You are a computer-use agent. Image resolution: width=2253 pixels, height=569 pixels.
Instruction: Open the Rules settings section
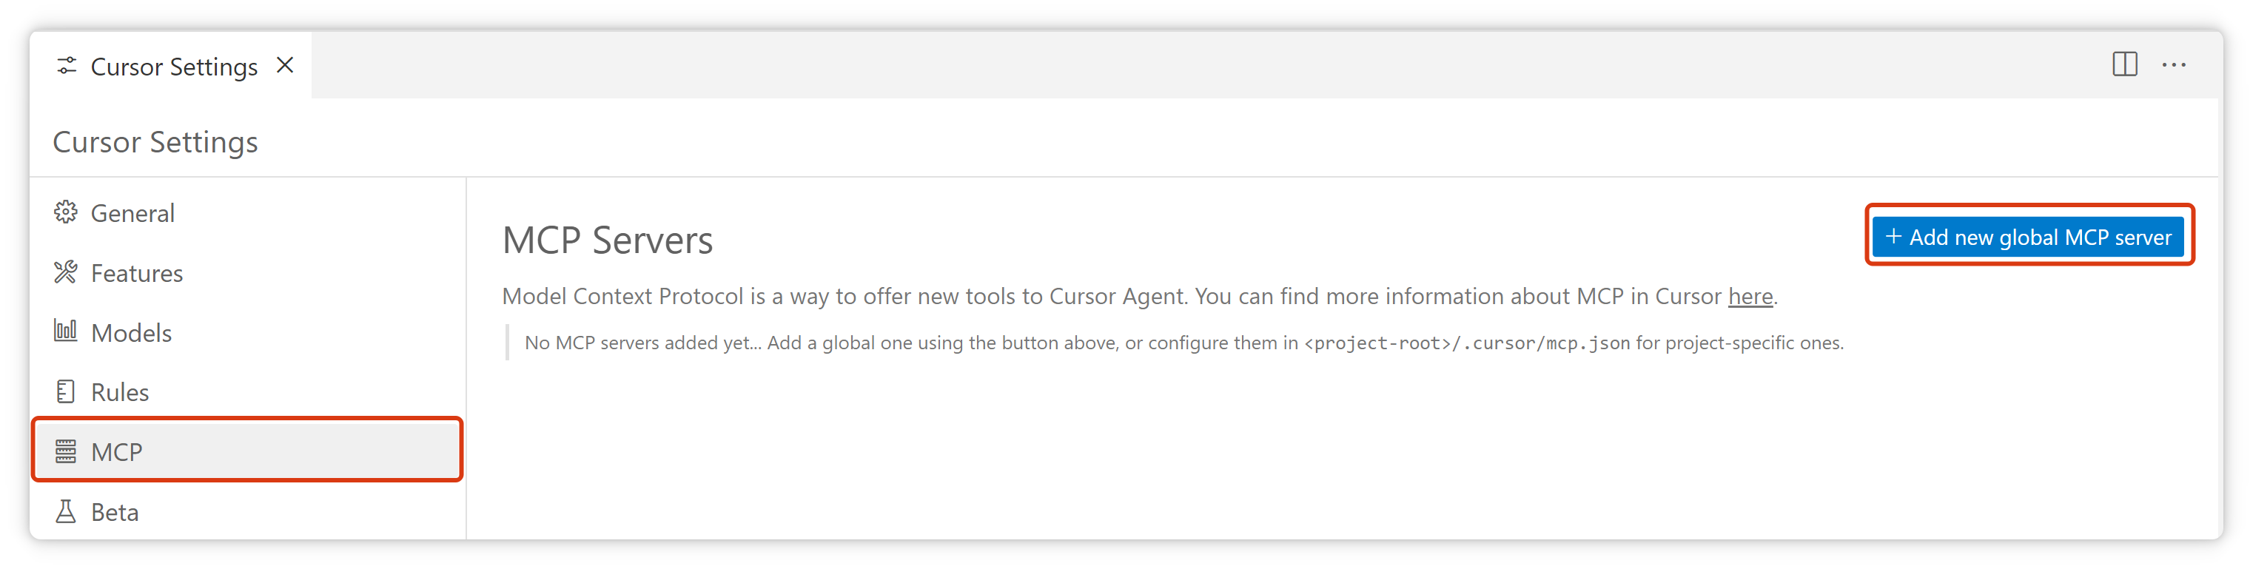[120, 392]
